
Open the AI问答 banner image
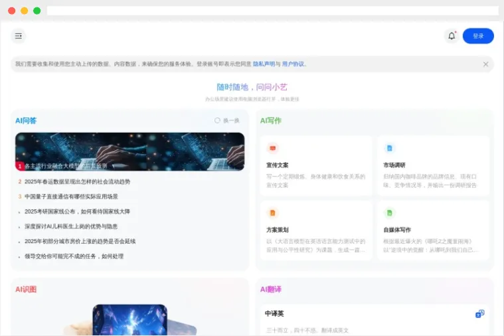point(129,152)
